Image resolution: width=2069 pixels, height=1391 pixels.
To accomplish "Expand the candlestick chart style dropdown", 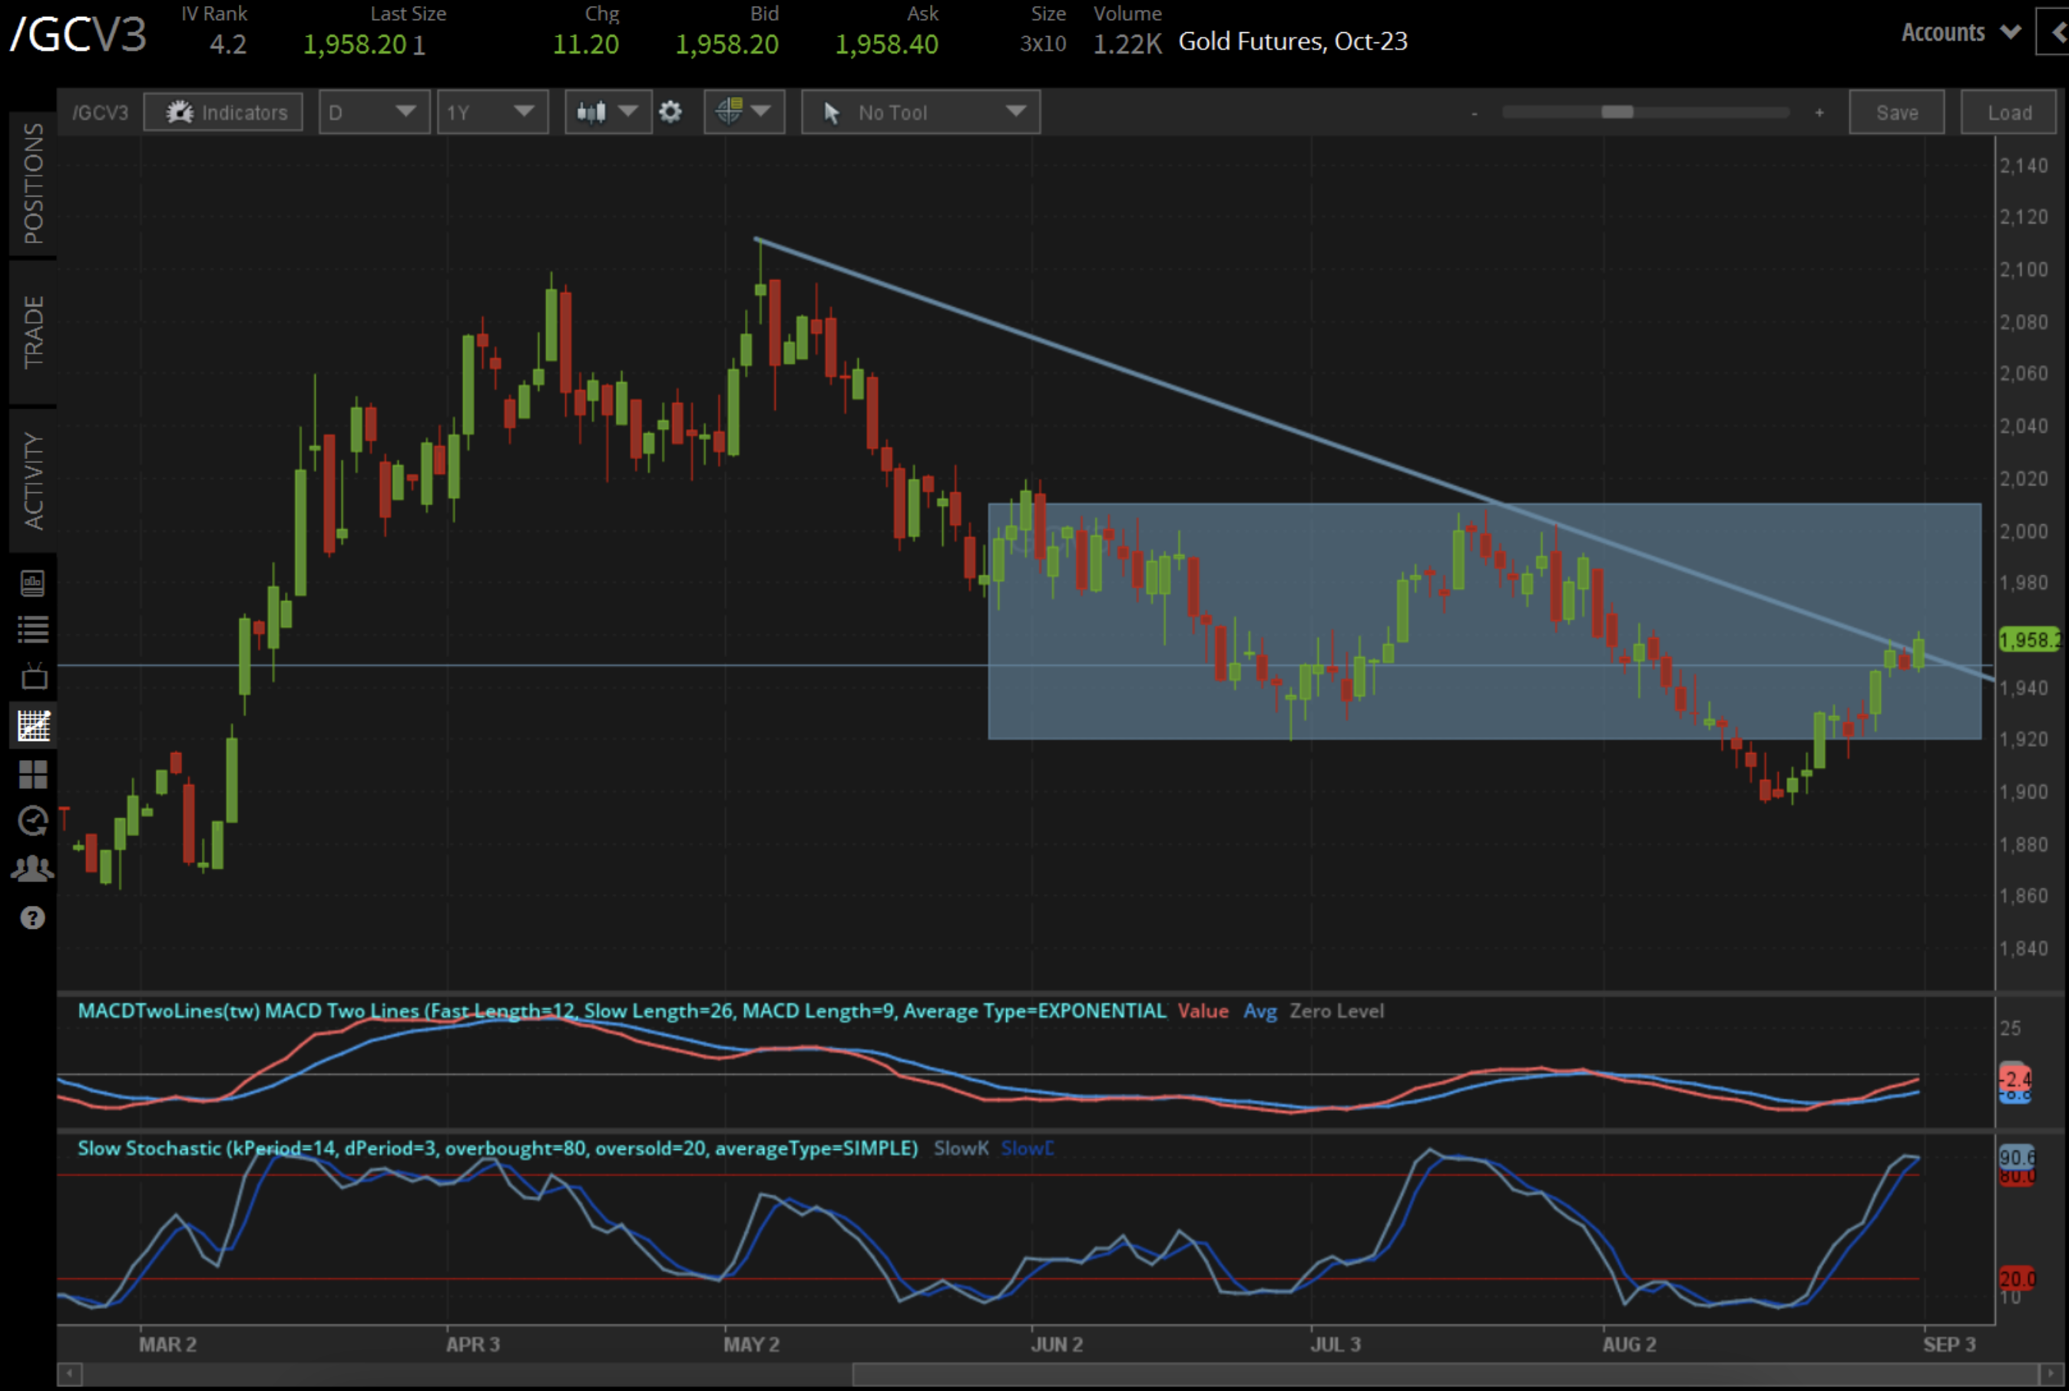I will tap(607, 112).
